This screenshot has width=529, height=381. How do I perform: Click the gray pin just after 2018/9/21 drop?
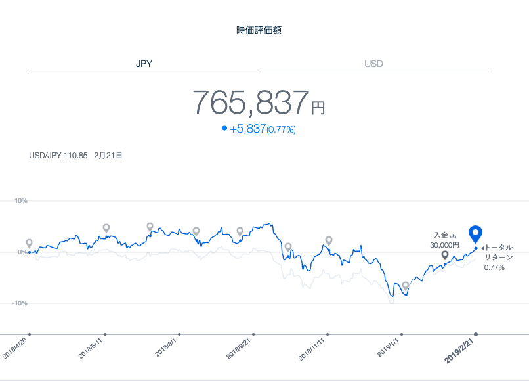(x=288, y=247)
